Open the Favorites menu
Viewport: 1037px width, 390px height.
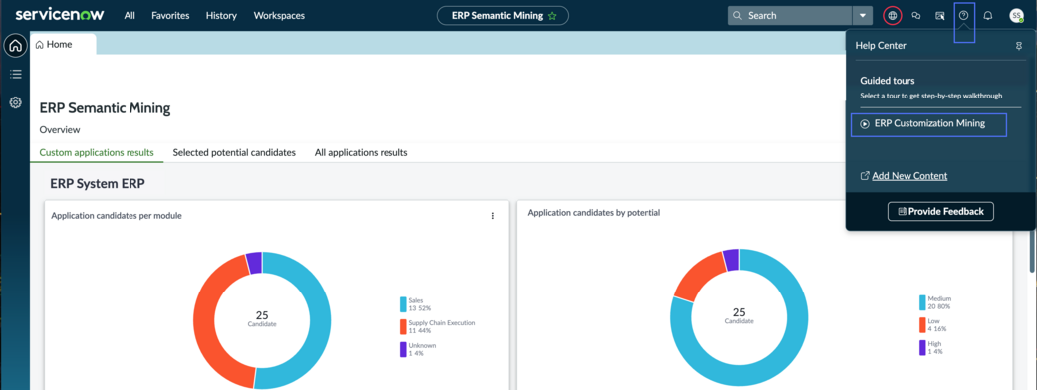[x=170, y=15]
